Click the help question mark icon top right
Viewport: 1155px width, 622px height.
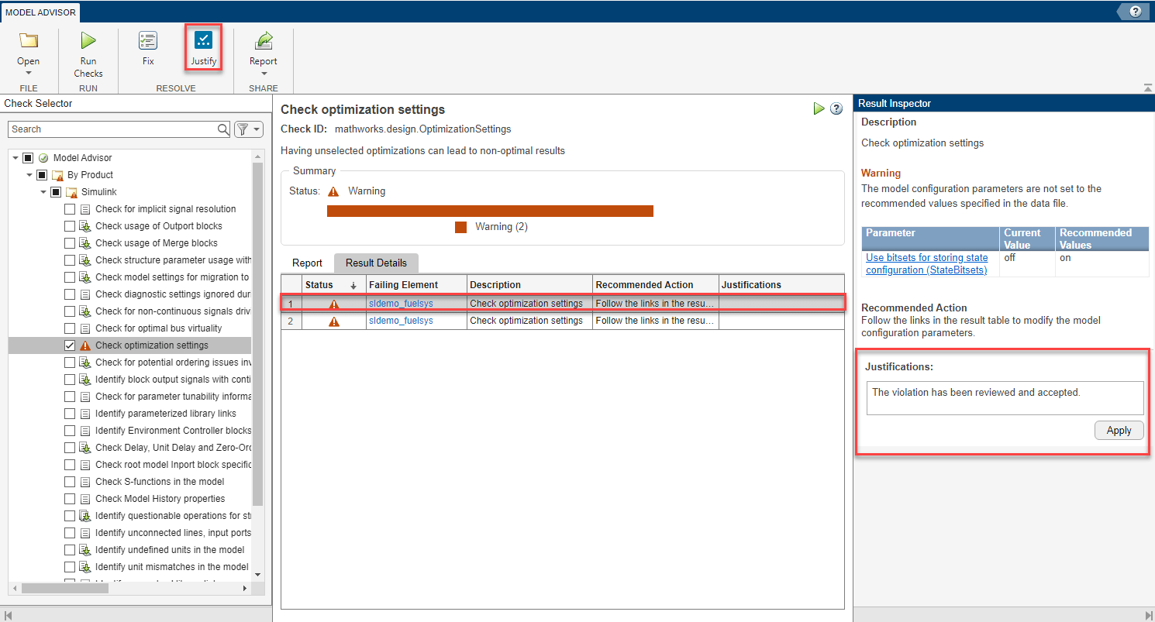(1136, 11)
